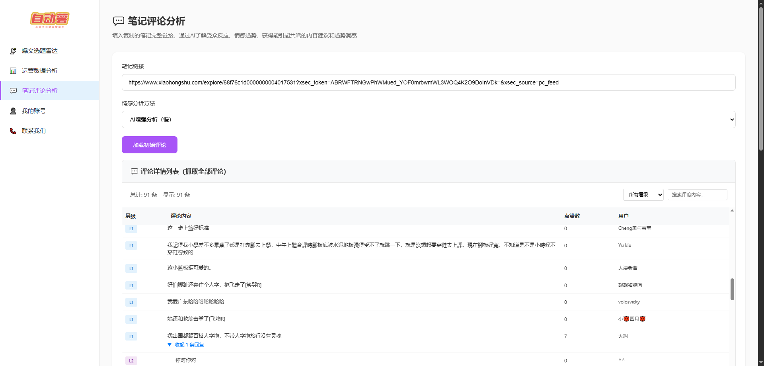Click the comment icon in 评论详情列表 header
Image resolution: width=764 pixels, height=366 pixels.
pyautogui.click(x=134, y=171)
